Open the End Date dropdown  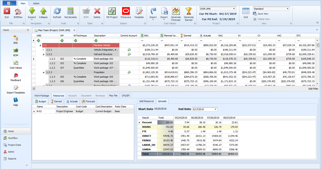click(215, 109)
